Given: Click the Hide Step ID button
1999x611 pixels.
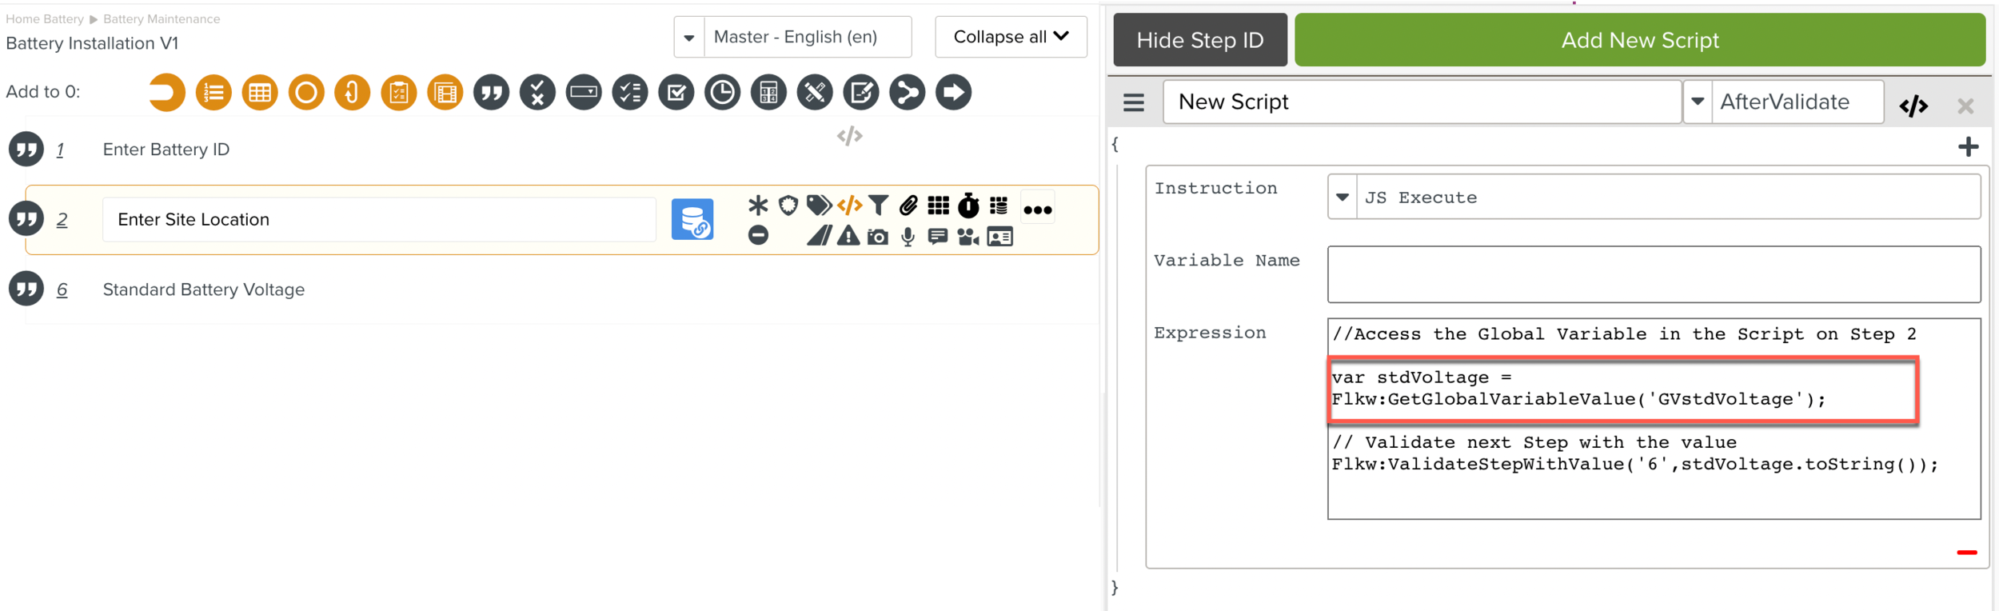Looking at the screenshot, I should click(1199, 40).
